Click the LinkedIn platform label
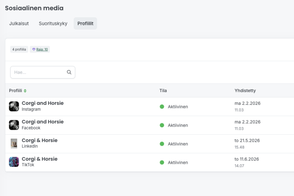294x196 pixels. point(30,146)
